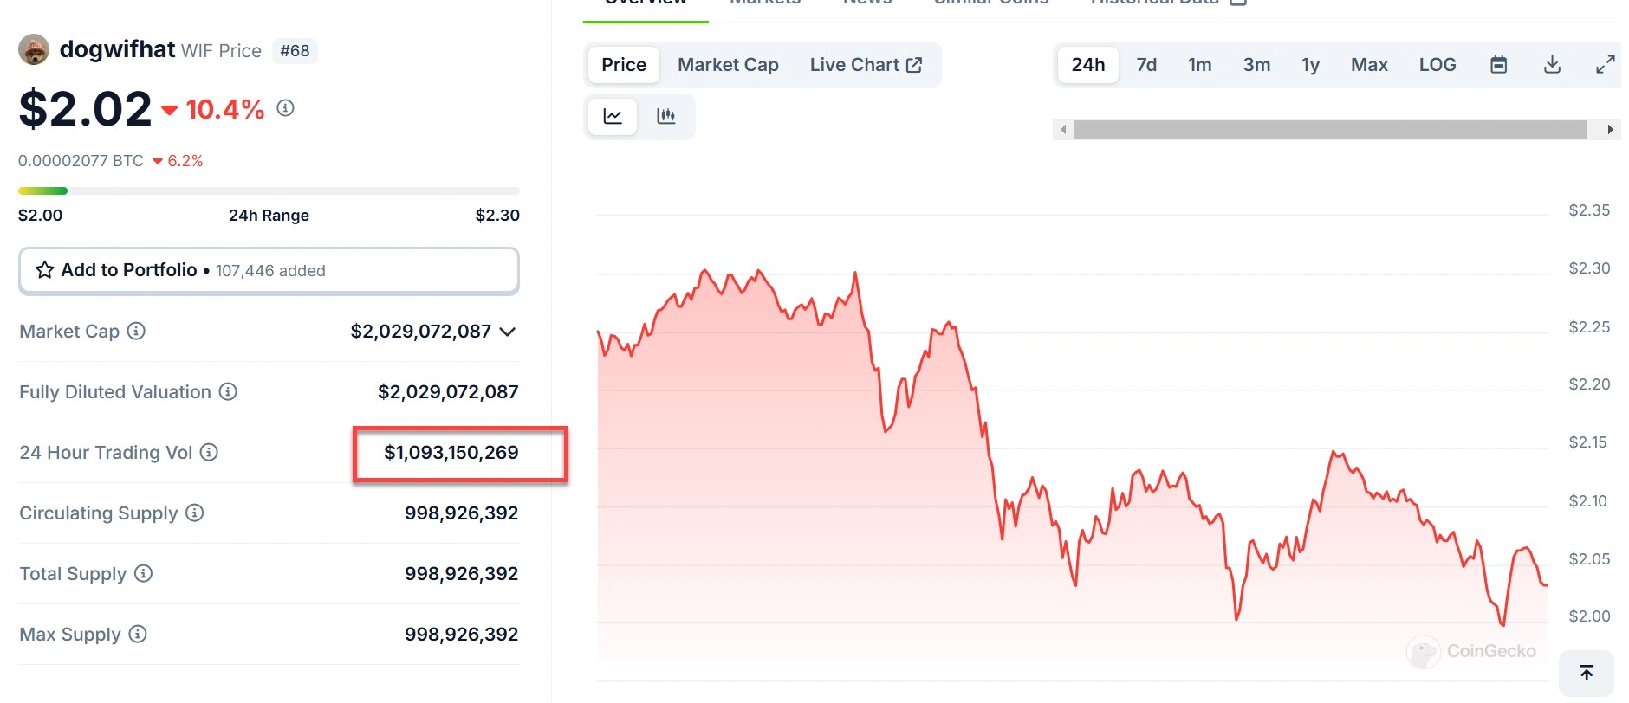Screen dimensions: 1629x703
Task: Toggle the LOG scale option
Action: tap(1437, 65)
